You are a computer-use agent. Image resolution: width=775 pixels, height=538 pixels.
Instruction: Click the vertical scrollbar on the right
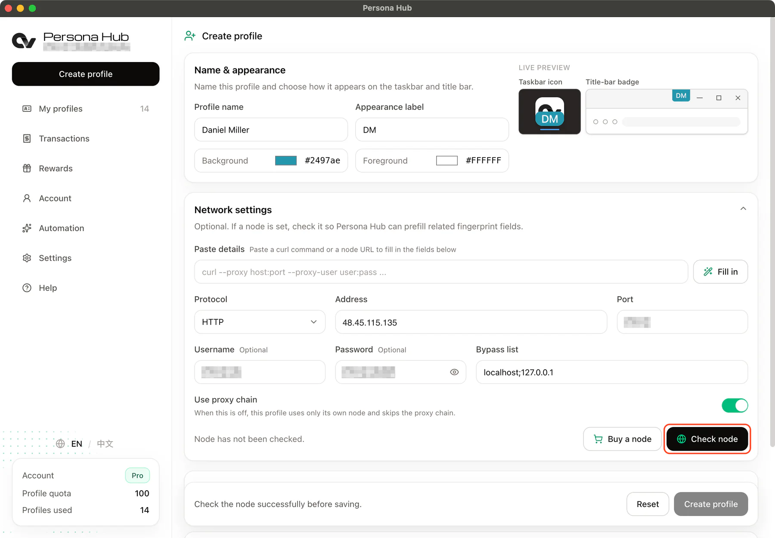pos(772,232)
